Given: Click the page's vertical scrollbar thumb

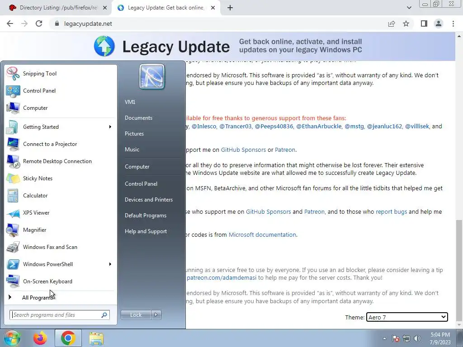Looking at the screenshot, I should coord(459,270).
